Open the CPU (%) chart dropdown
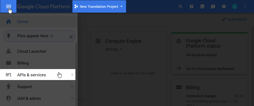The image size is (254, 106). 114,50
